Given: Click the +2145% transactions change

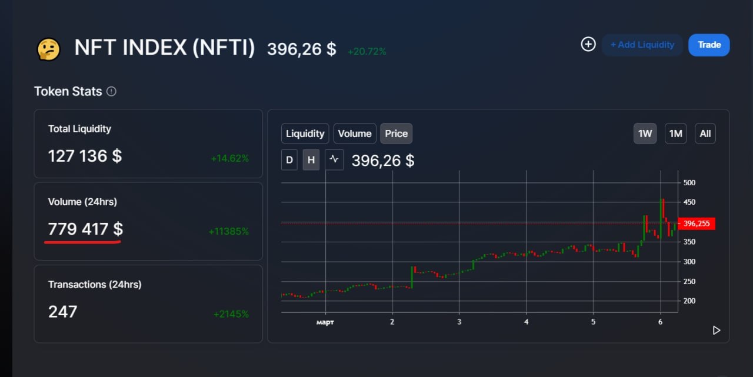Looking at the screenshot, I should (x=231, y=314).
